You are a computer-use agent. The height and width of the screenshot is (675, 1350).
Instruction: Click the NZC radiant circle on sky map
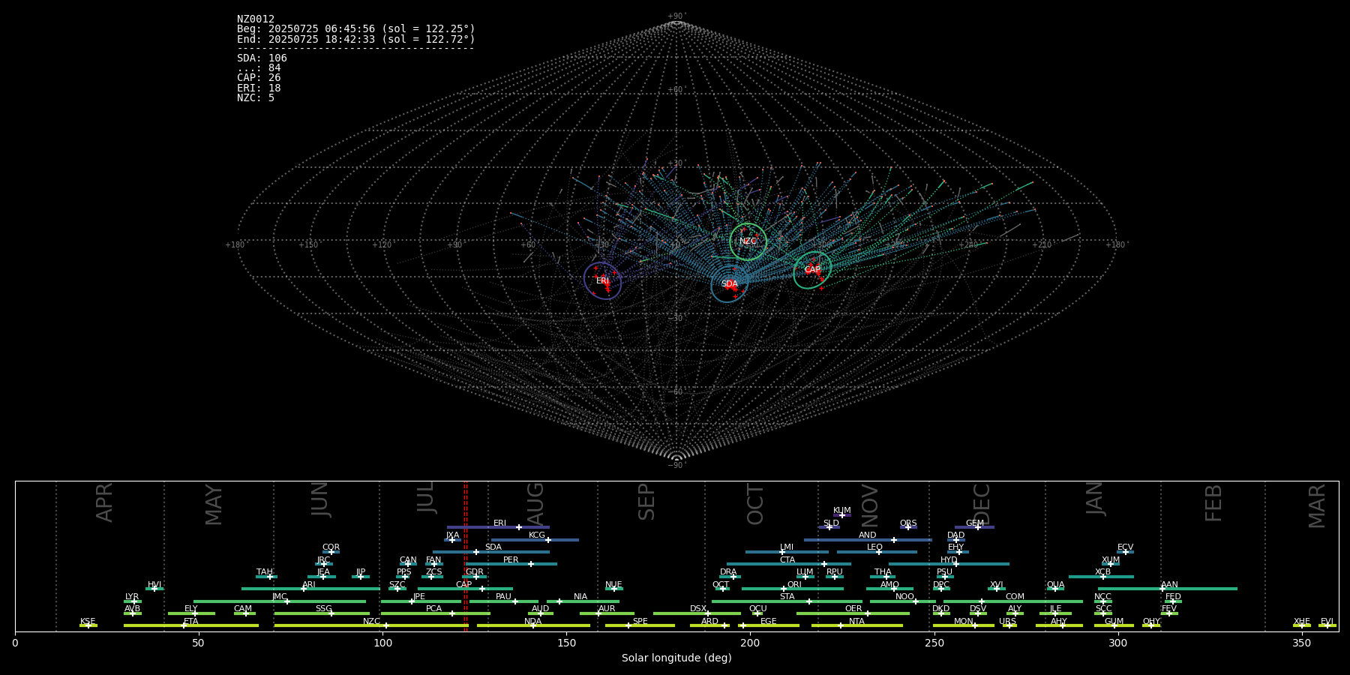coord(748,241)
